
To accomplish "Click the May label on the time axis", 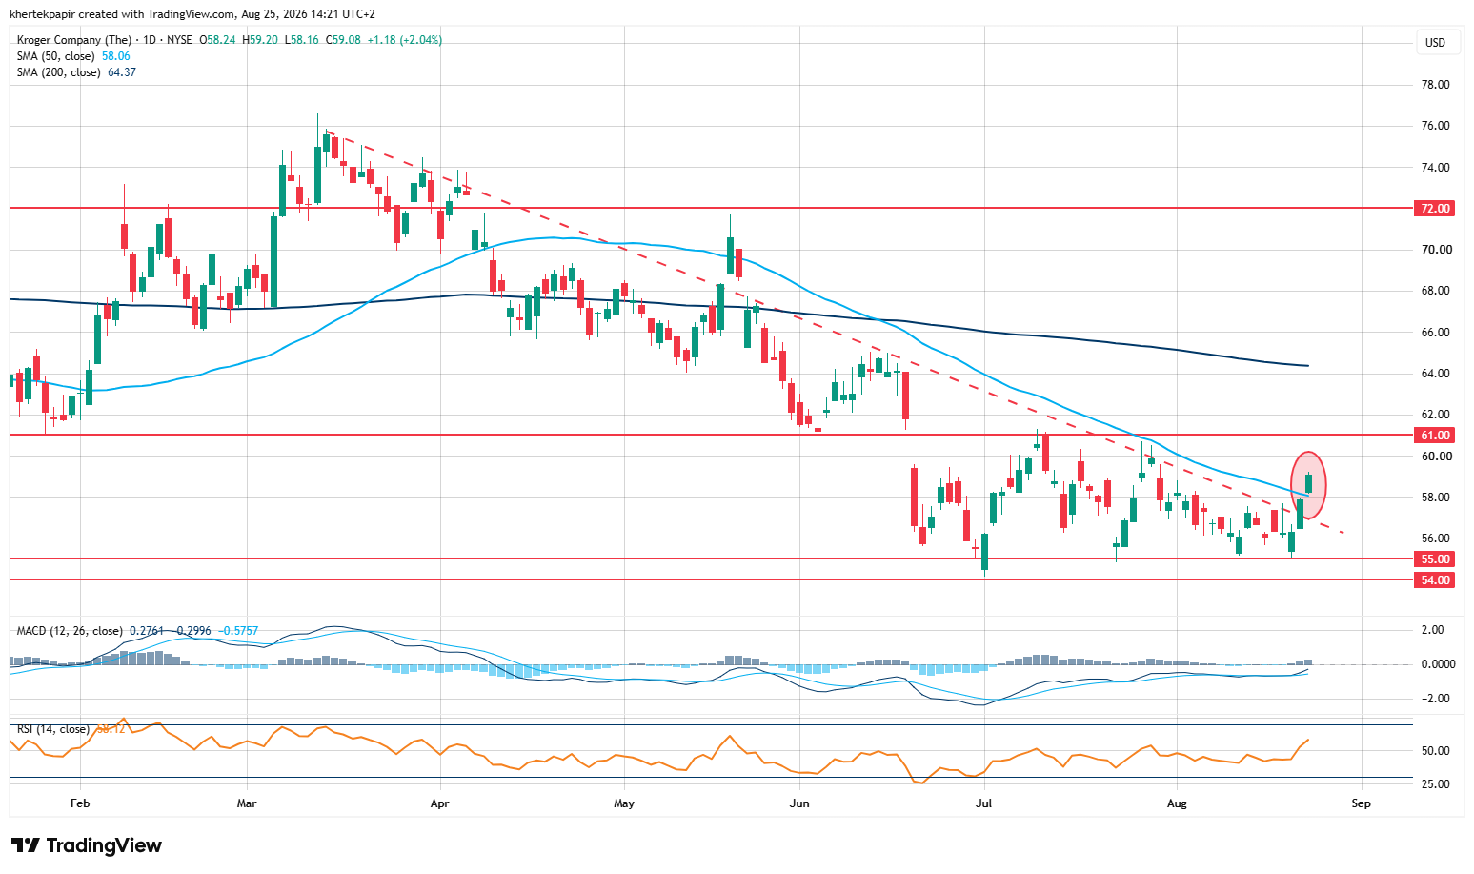I will coord(624,803).
